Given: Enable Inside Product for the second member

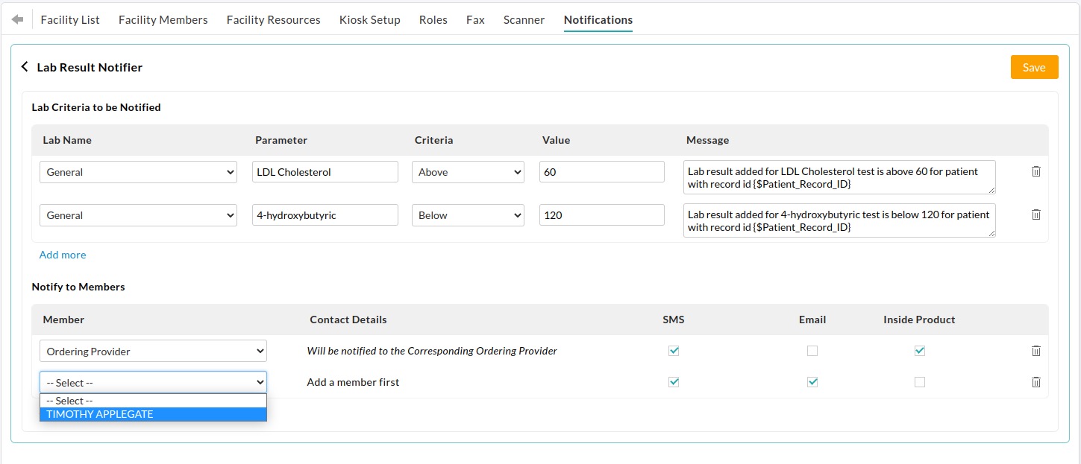Looking at the screenshot, I should click(x=919, y=381).
